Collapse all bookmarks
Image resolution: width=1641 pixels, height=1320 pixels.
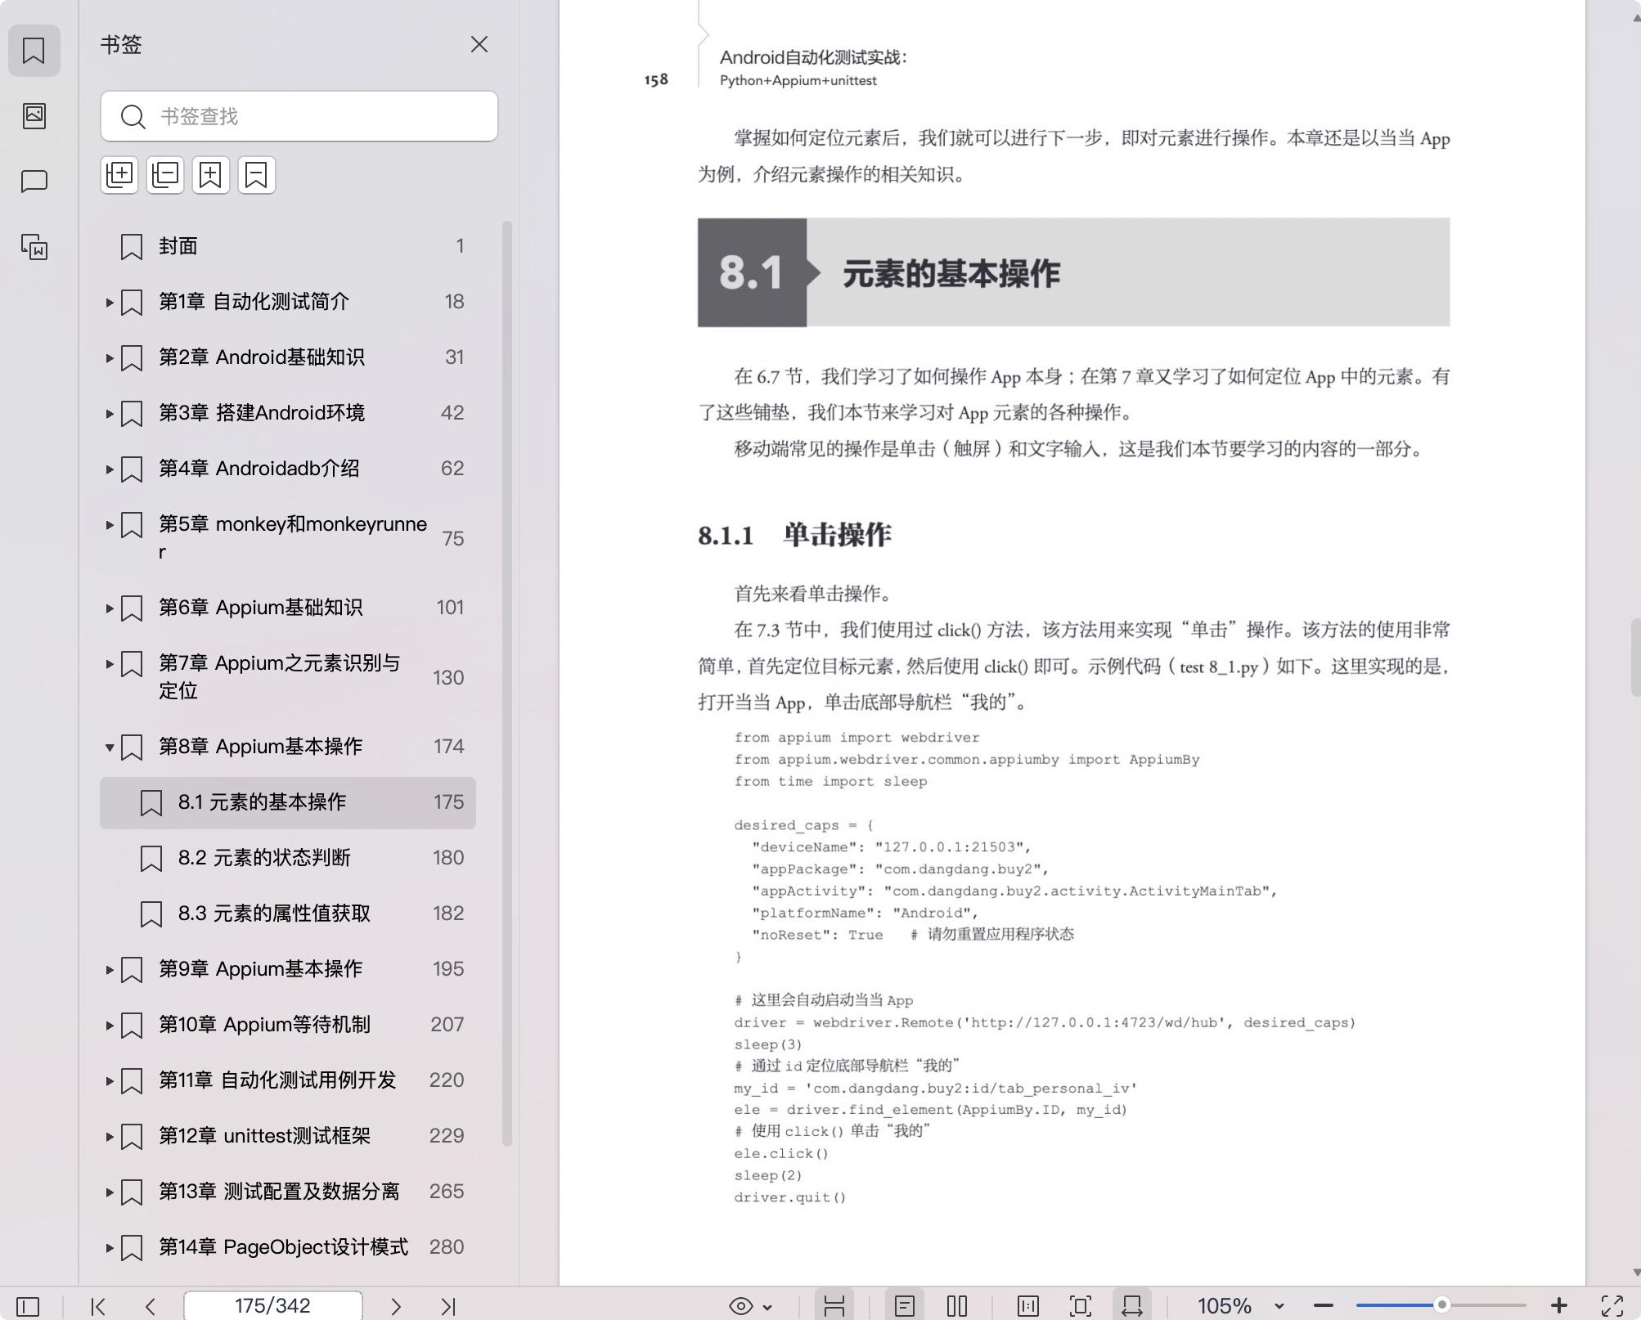coord(165,175)
